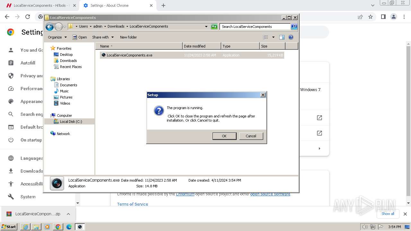411x231 pixels.
Task: Open the Organize menu
Action: coord(57,37)
